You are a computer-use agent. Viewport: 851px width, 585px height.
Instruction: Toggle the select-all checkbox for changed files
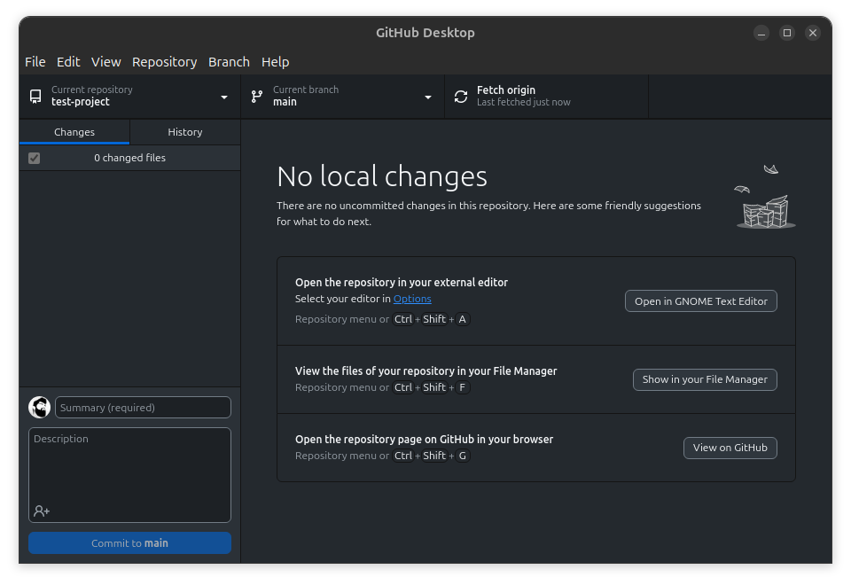(x=35, y=158)
